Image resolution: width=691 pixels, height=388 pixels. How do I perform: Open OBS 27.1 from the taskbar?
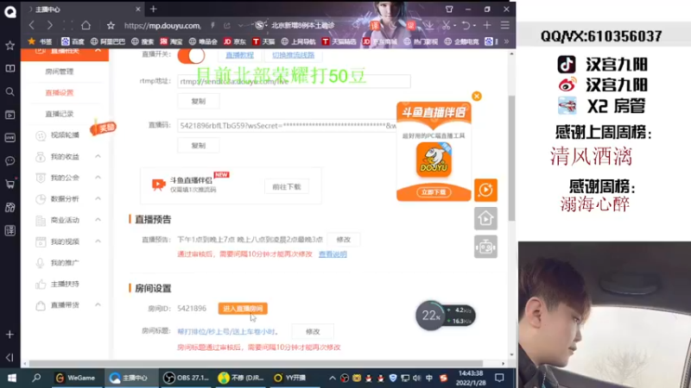[x=187, y=378]
